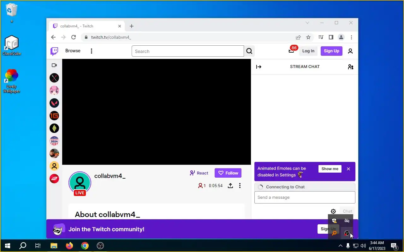This screenshot has width=404, height=252.
Task: Click the black video player area
Action: pos(157,112)
